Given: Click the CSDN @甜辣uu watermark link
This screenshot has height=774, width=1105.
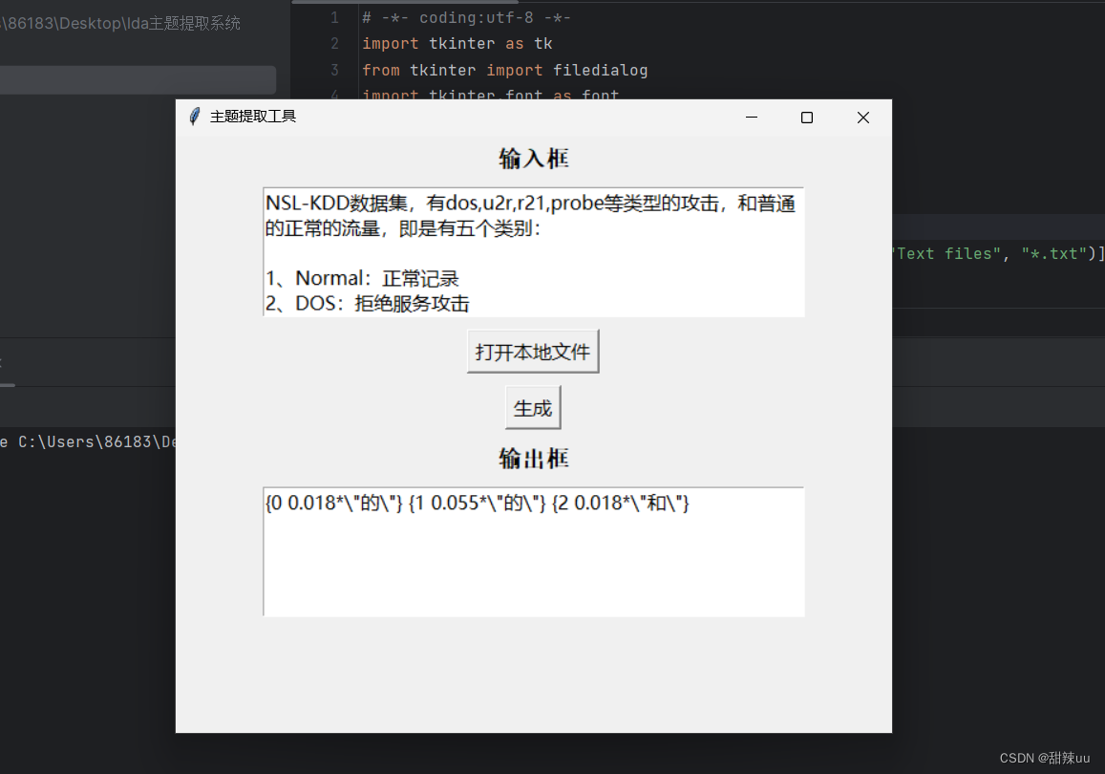Looking at the screenshot, I should [1046, 757].
